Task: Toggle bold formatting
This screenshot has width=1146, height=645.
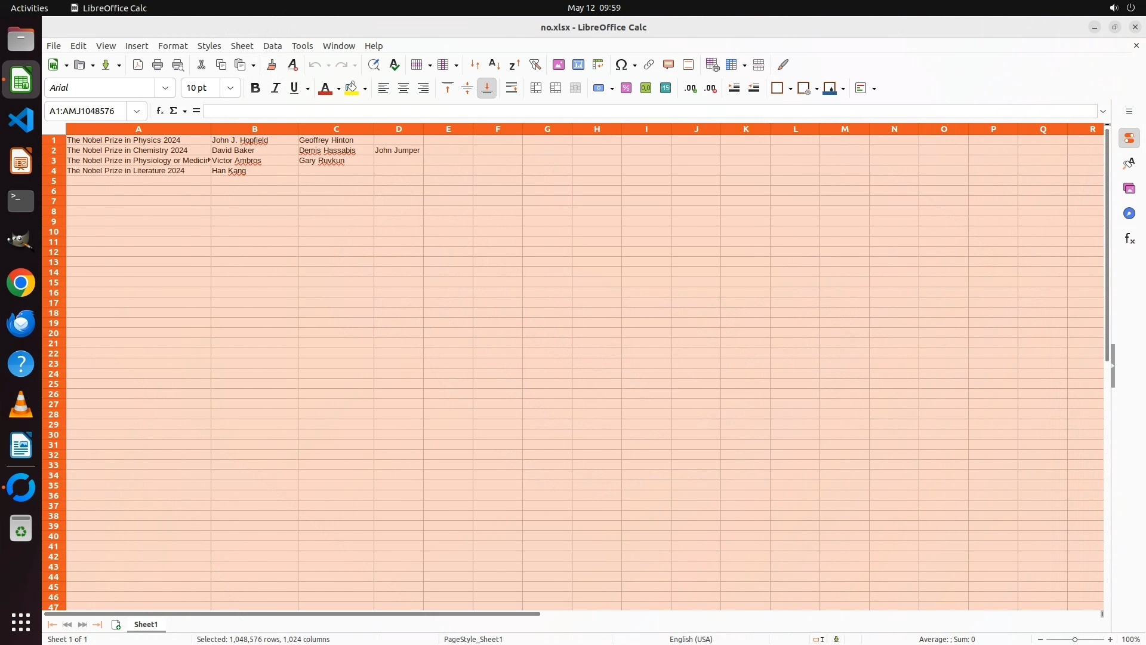Action: [x=255, y=88]
